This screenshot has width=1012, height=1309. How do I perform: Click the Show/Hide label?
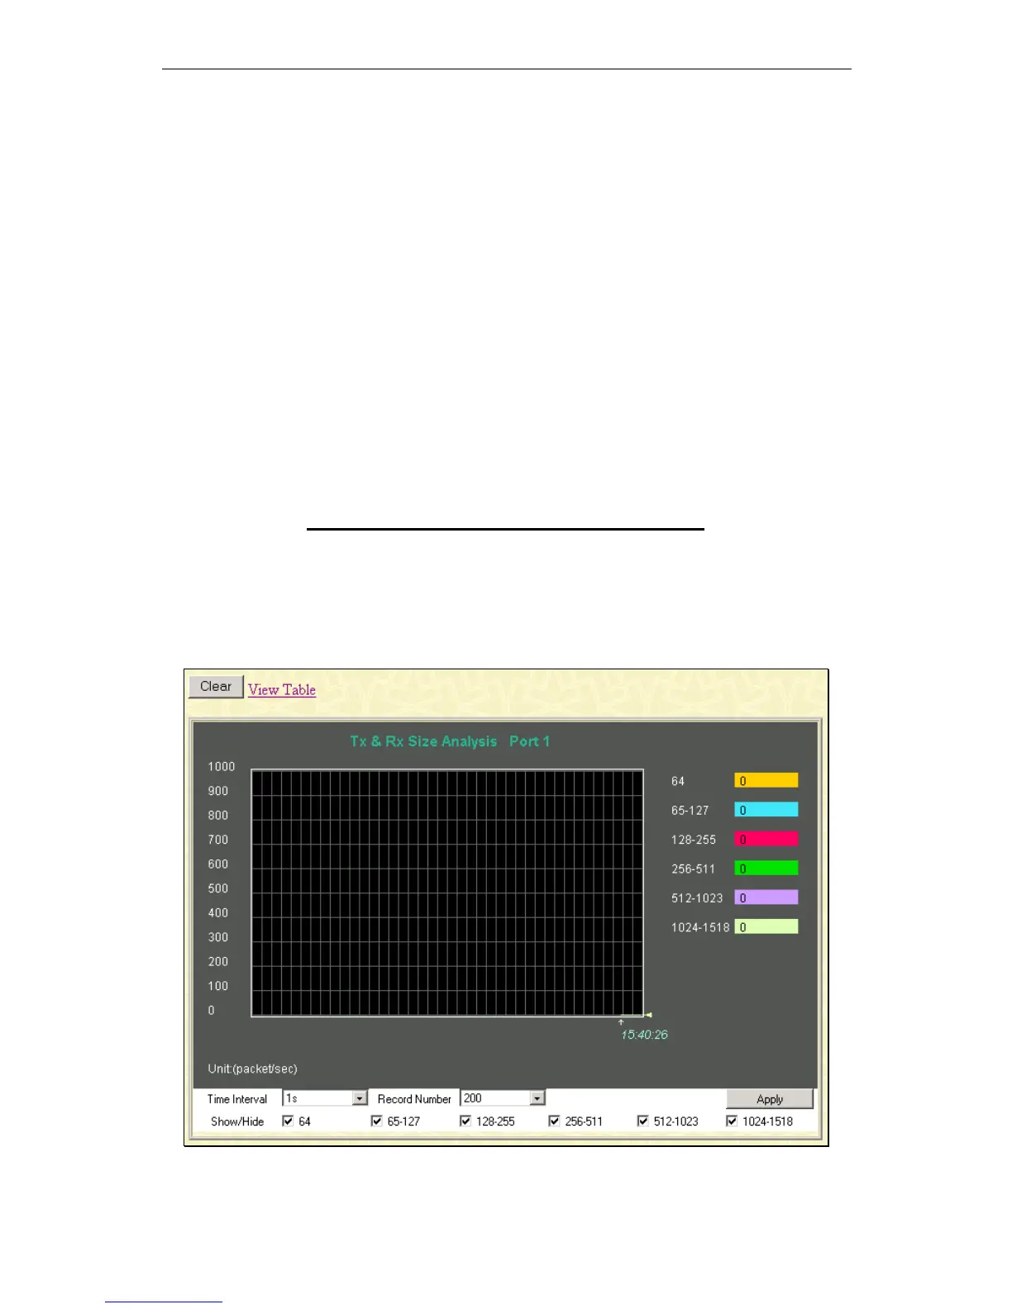point(237,1121)
